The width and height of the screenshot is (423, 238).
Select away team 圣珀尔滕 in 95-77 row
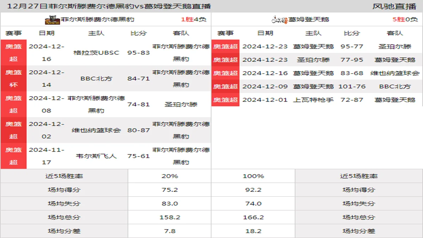click(395, 46)
